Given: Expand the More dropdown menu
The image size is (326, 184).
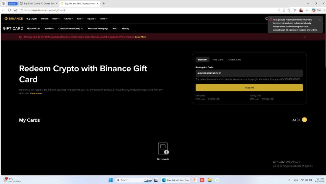Looking at the screenshot, I should coord(104,19).
